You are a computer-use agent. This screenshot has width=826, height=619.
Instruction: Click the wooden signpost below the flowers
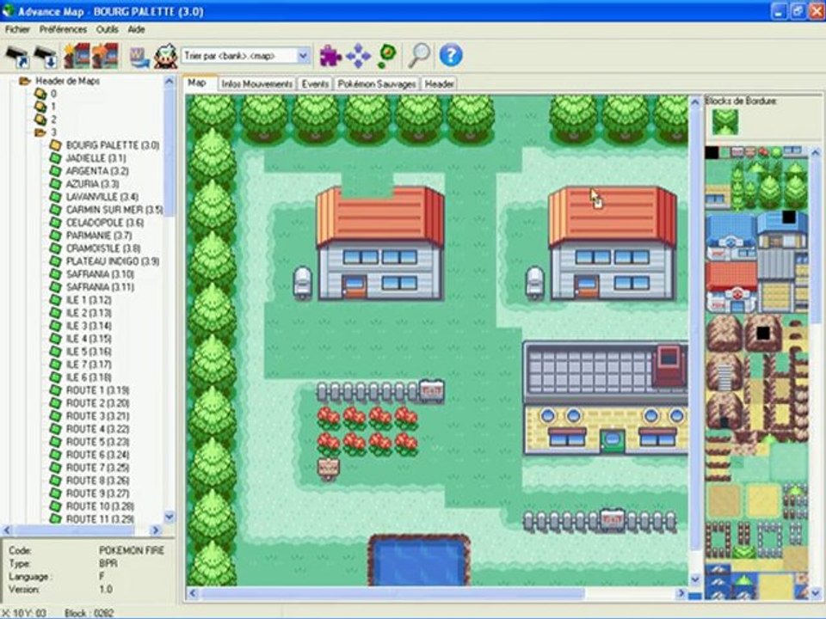click(x=328, y=469)
